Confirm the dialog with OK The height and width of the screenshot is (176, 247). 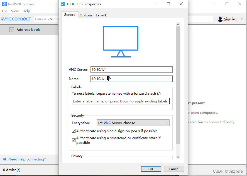point(151,169)
